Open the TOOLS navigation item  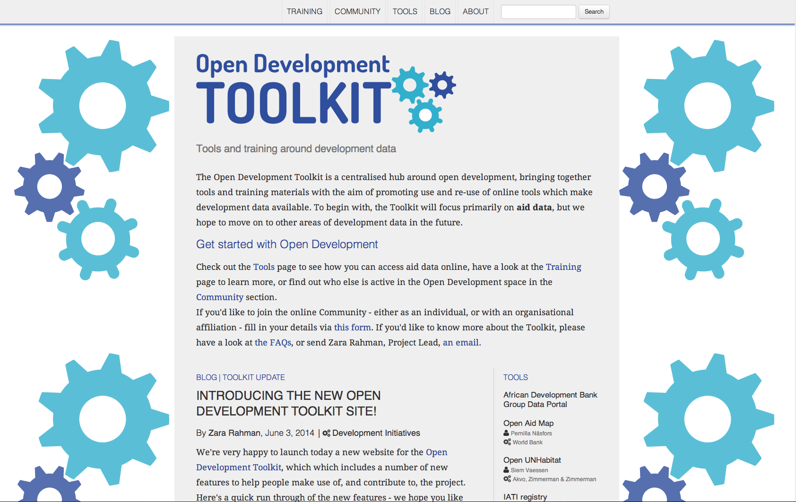[x=405, y=11]
